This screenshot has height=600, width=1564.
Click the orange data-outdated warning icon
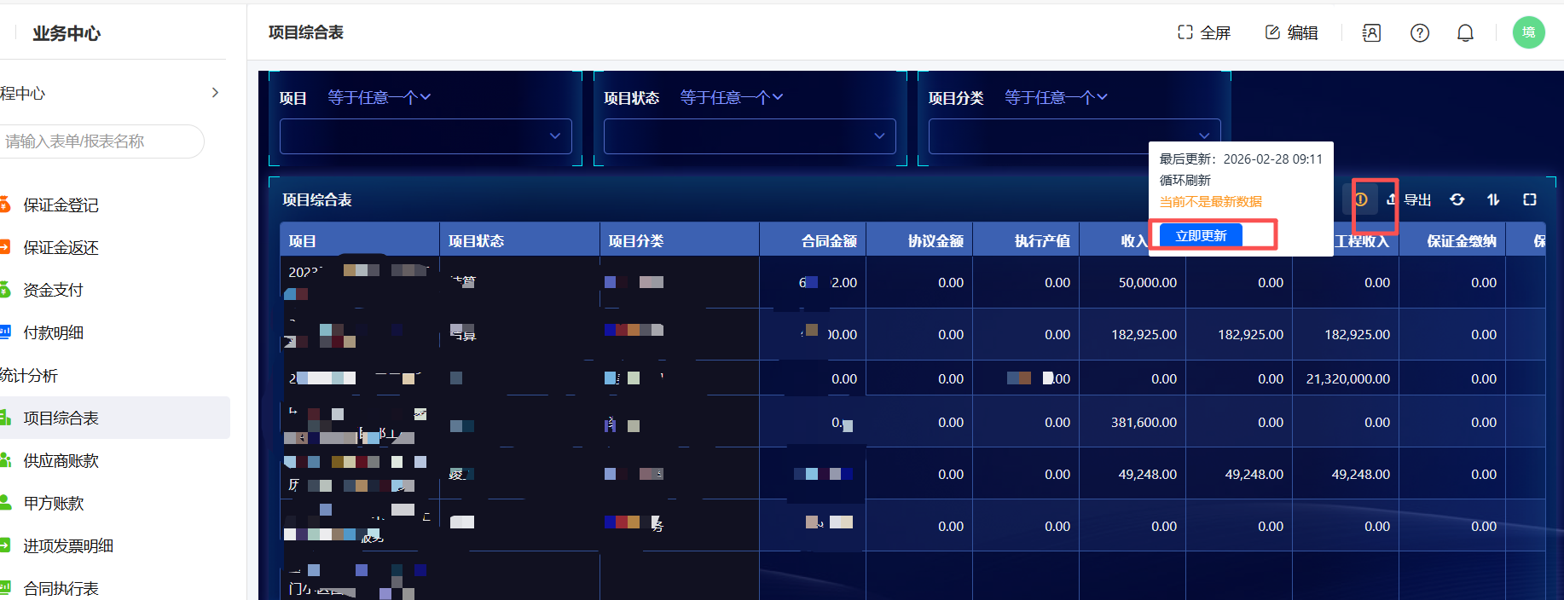tap(1361, 199)
